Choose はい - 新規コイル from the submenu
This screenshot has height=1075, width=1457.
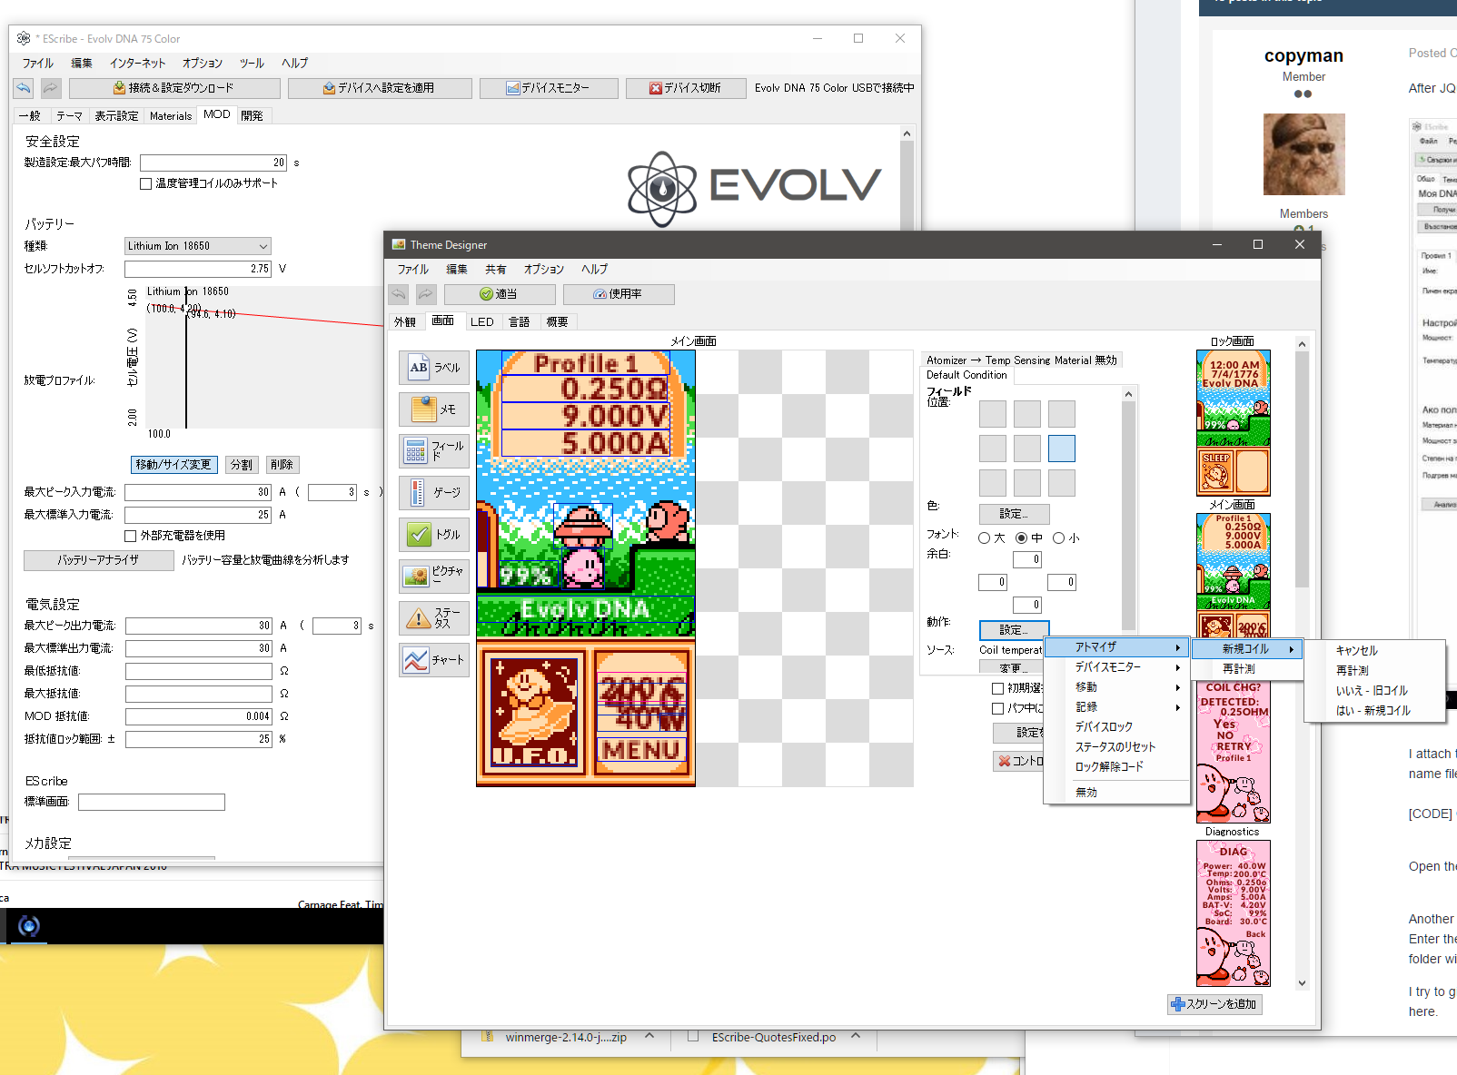coord(1373,711)
